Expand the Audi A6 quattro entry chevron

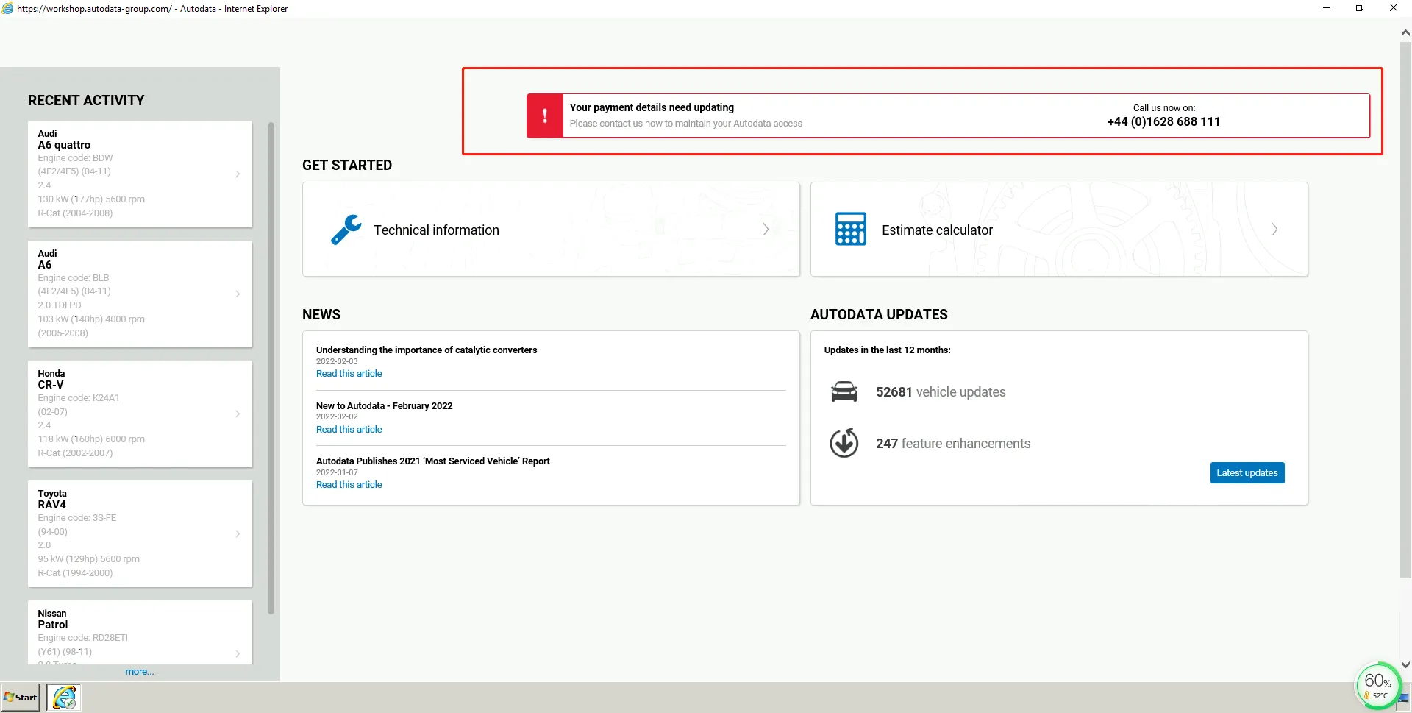[x=238, y=174]
